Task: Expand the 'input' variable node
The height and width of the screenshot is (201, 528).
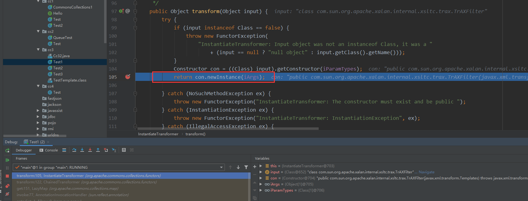Action: [x=261, y=172]
